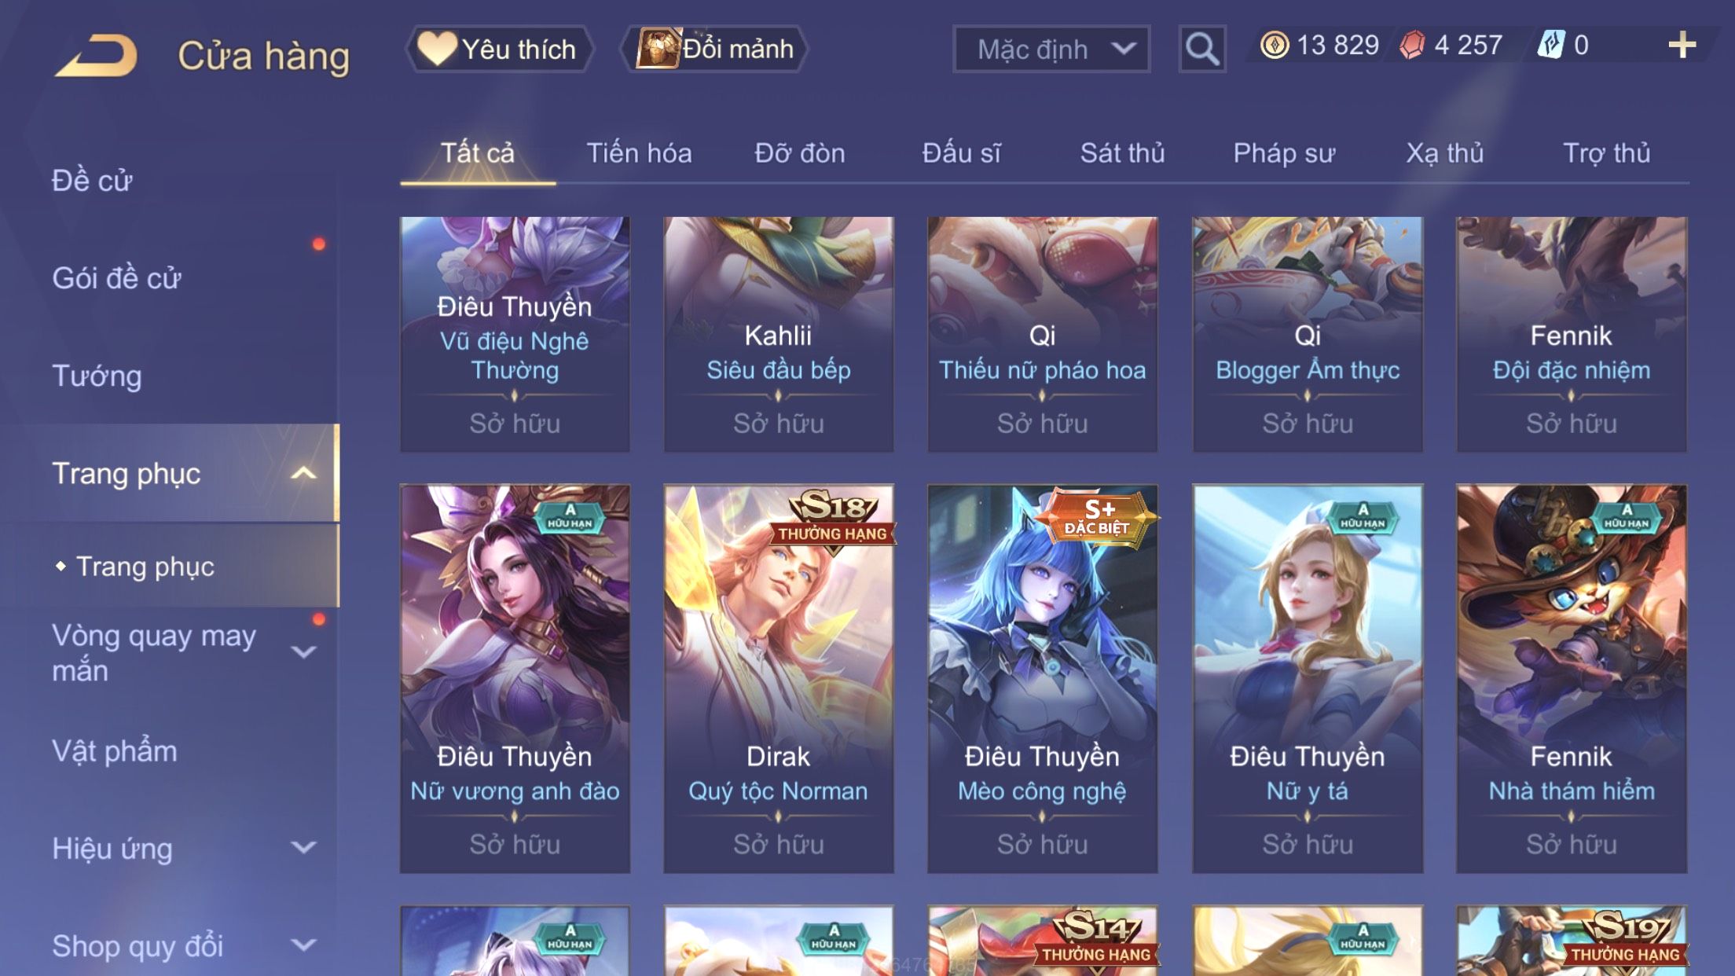Switch to the Sát thủ tab
This screenshot has height=976, width=1735.
coord(1122,152)
